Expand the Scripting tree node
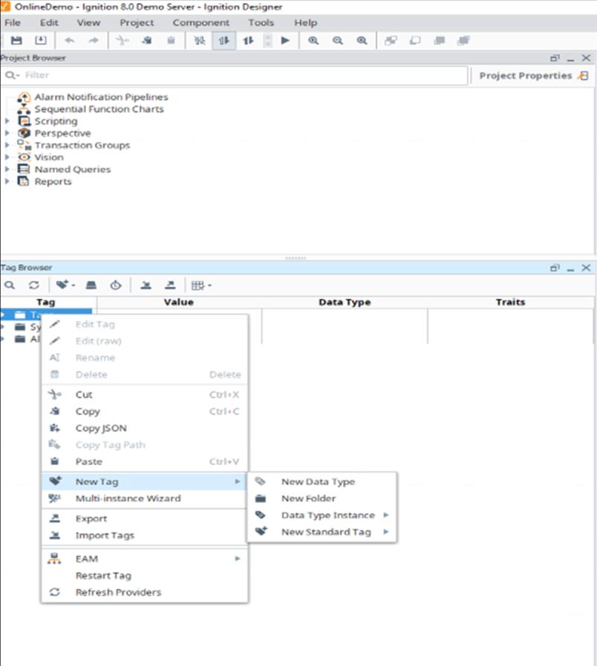 pos(7,121)
